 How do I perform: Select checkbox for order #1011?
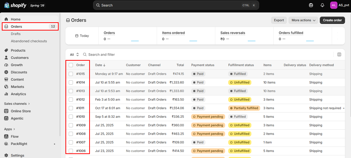(x=71, y=108)
